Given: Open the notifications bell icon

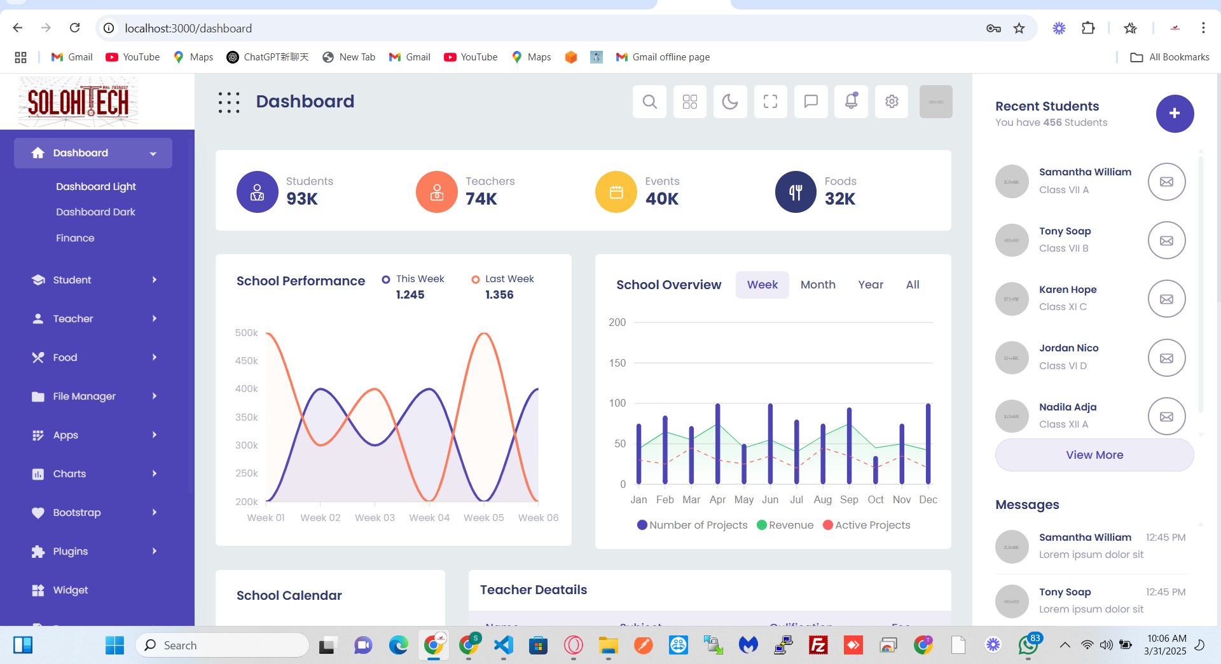Looking at the screenshot, I should (x=851, y=102).
